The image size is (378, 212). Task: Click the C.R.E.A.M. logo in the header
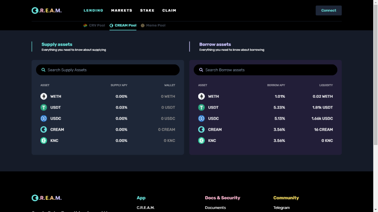click(47, 11)
